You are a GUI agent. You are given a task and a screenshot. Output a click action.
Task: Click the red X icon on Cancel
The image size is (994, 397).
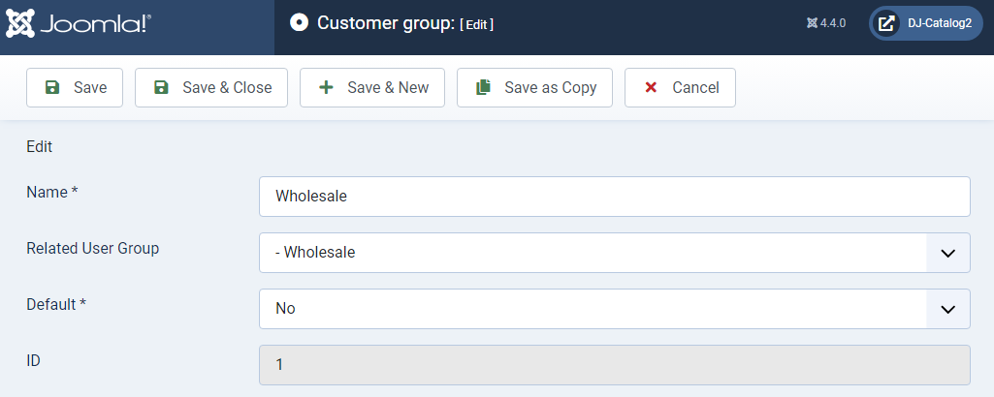(651, 87)
